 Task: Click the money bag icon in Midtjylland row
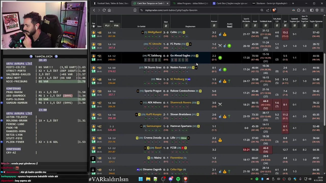coord(225,34)
